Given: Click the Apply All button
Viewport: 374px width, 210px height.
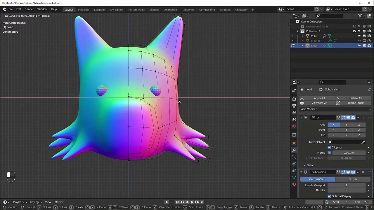Looking at the screenshot, I should point(317,98).
